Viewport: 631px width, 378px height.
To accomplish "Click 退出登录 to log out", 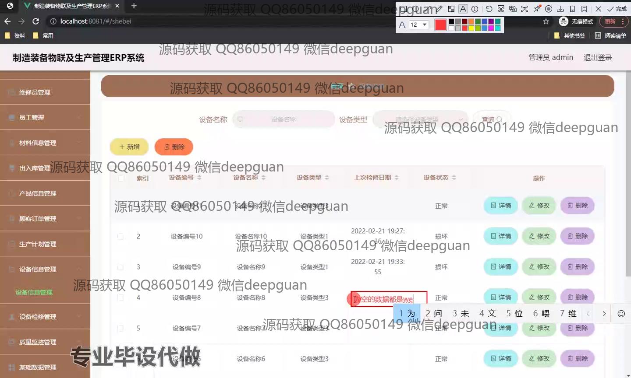I will [597, 57].
